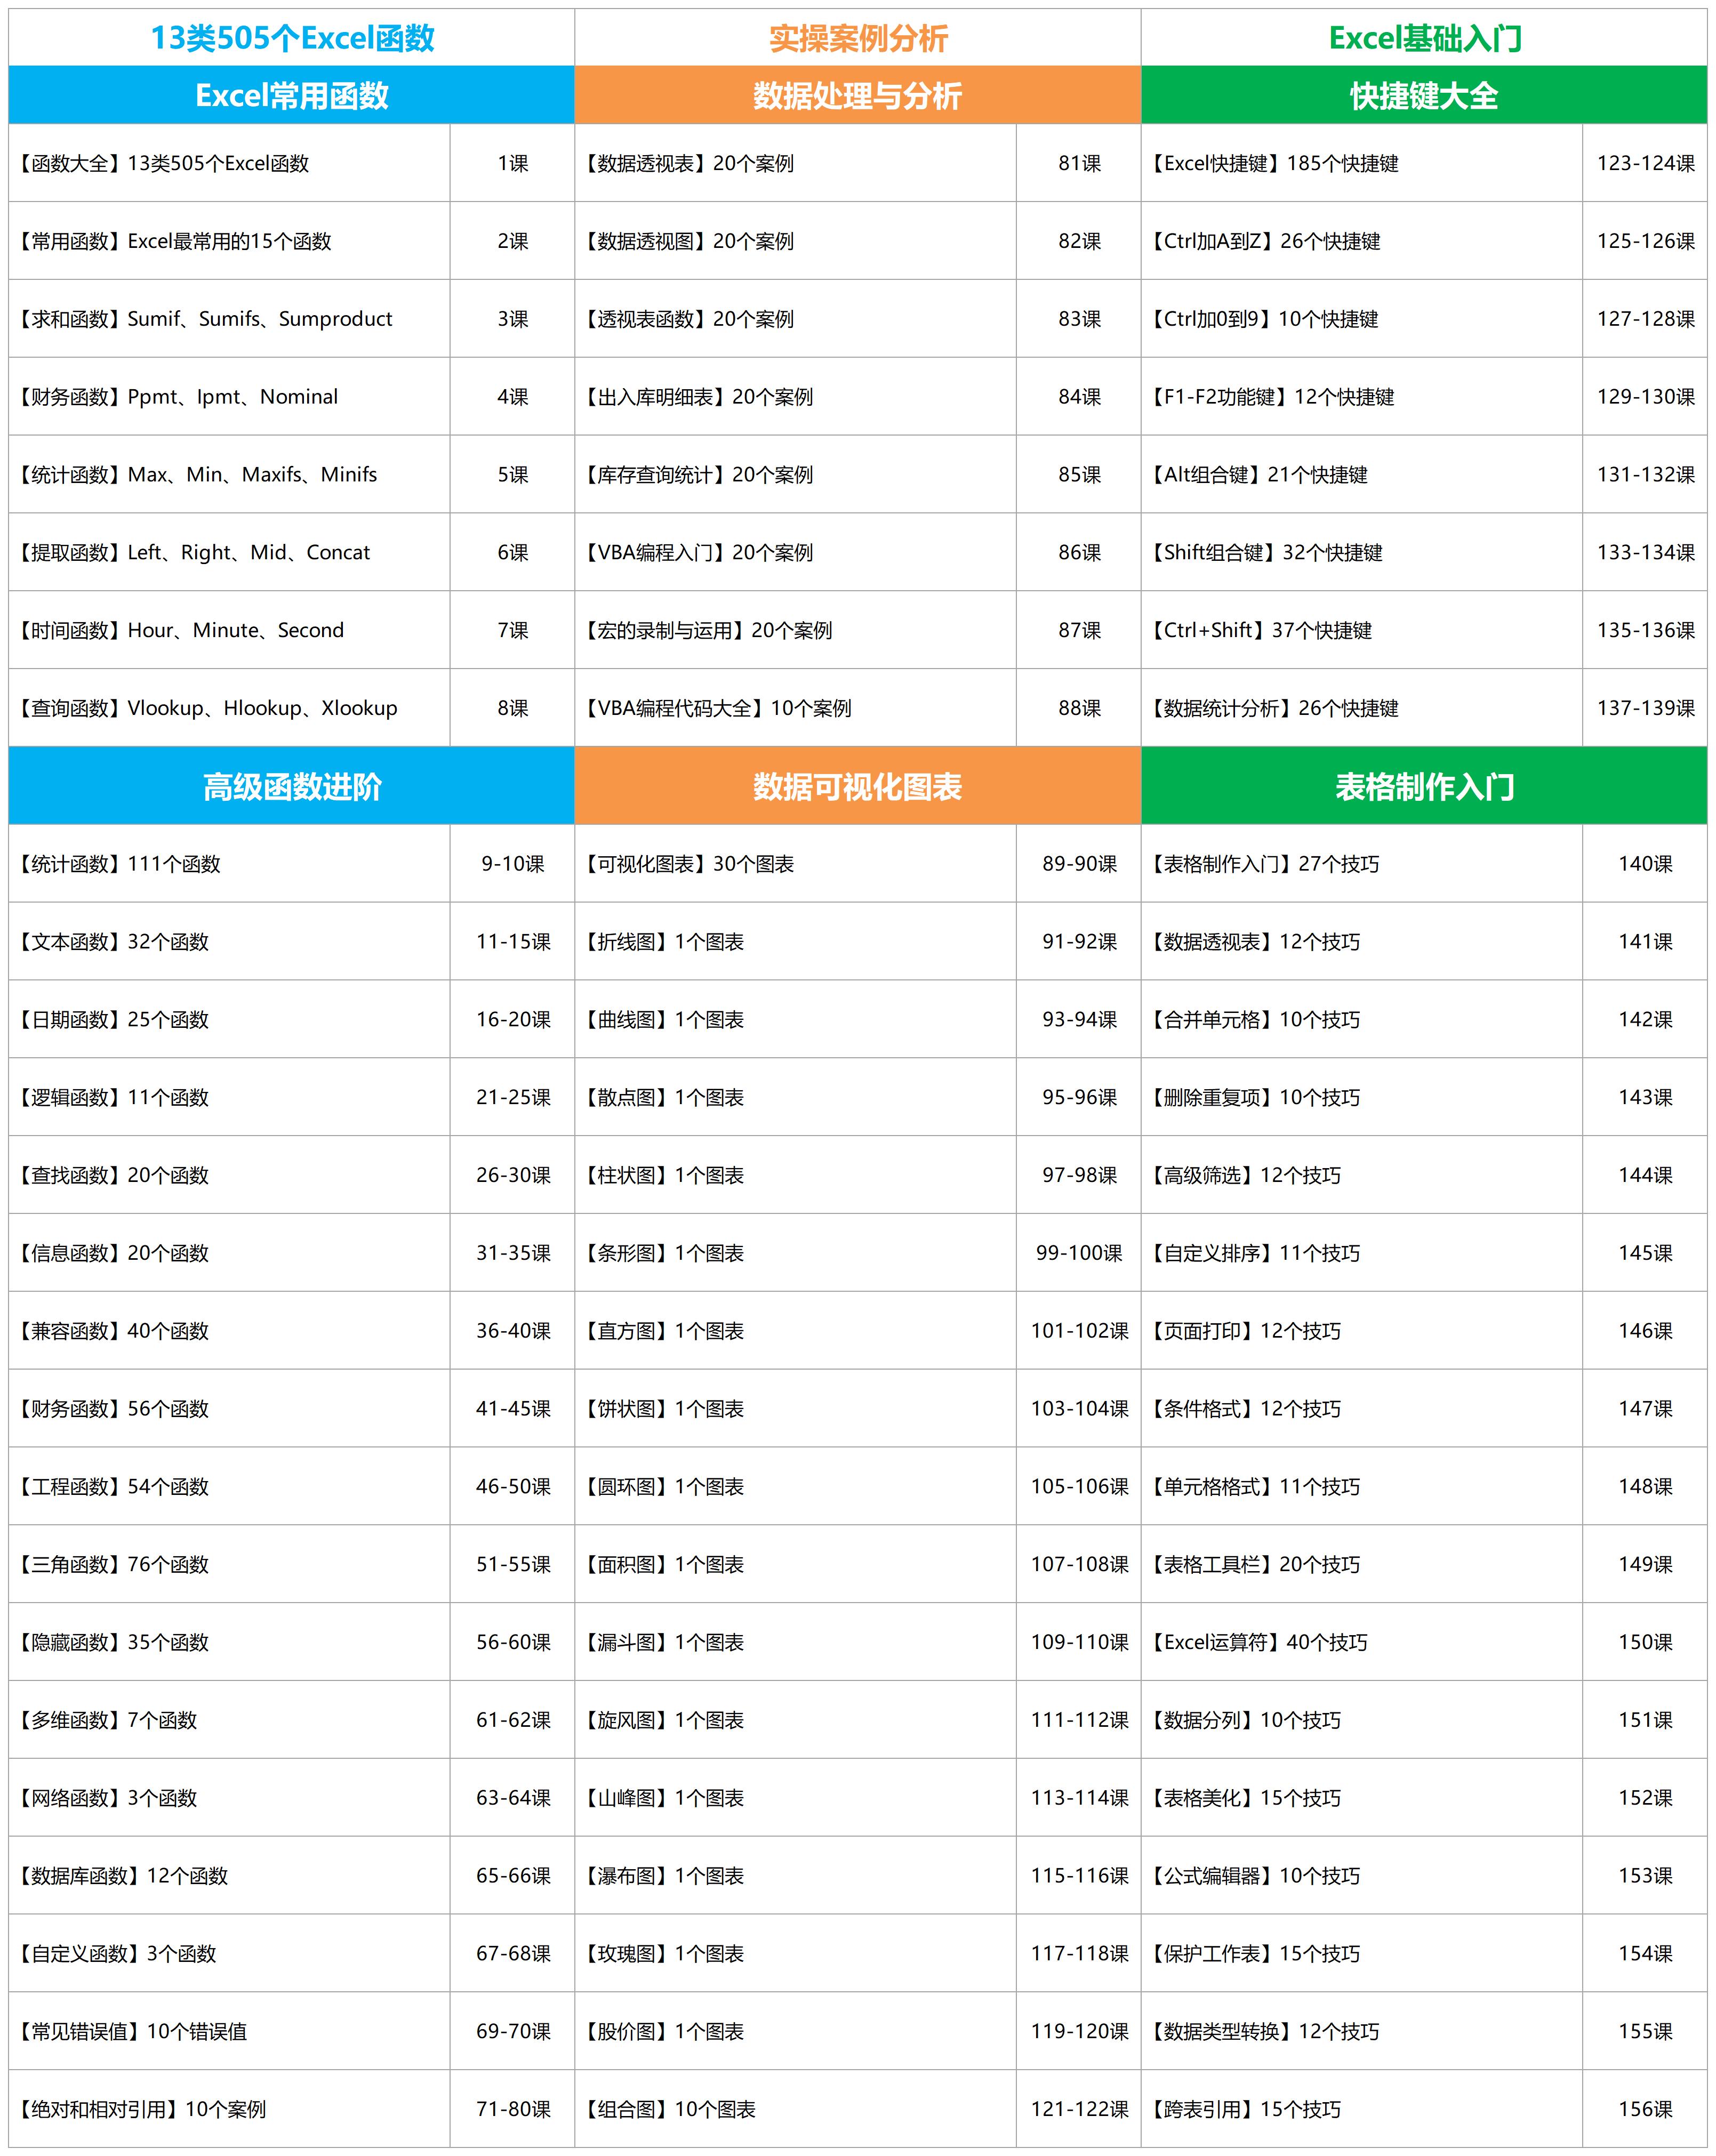Click '【表格制作入门】27个技巧' cell
This screenshot has height=2156, width=1716.
coord(1362,864)
